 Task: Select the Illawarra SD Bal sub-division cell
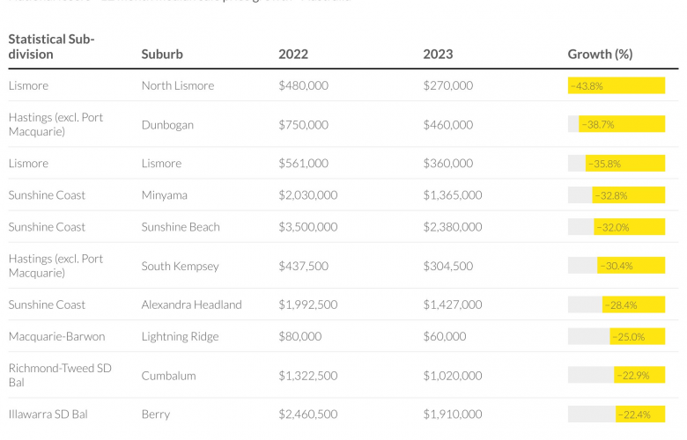(48, 414)
